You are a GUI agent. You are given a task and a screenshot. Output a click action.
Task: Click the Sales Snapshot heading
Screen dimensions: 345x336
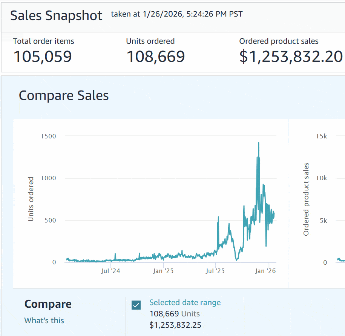pos(56,15)
